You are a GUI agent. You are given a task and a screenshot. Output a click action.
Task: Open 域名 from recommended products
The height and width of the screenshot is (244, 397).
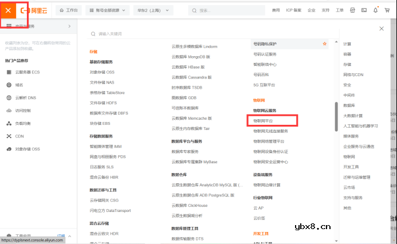point(19,85)
